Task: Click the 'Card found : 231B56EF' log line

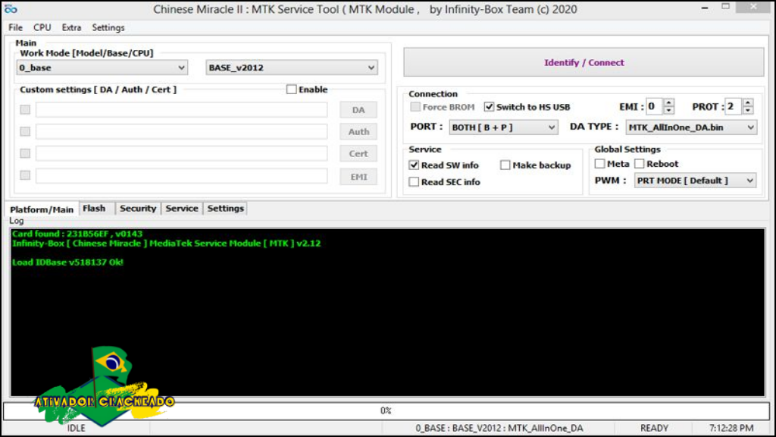Action: click(77, 234)
